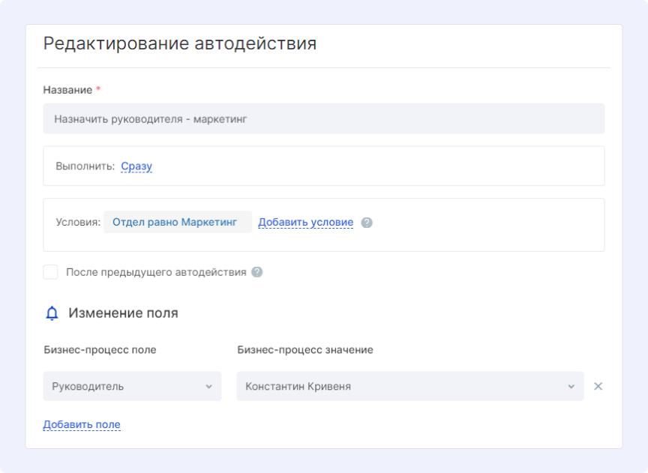
Task: Click the Название field label
Action: [x=67, y=90]
